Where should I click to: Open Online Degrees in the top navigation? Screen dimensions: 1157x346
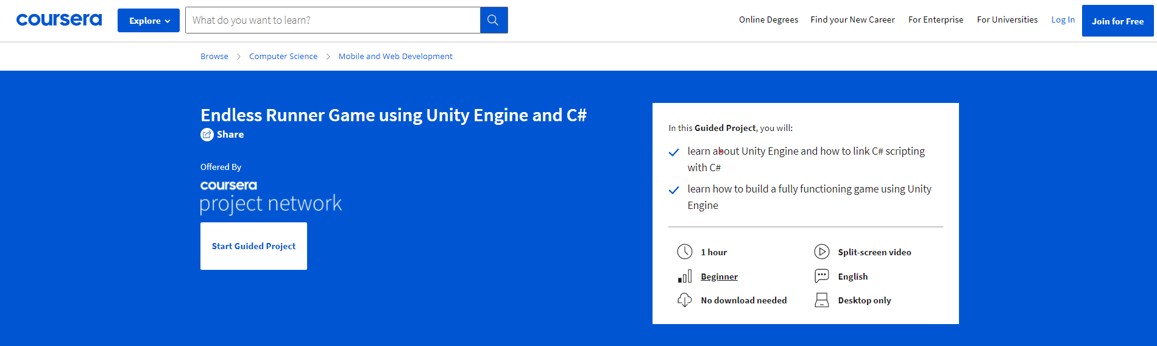coord(768,19)
